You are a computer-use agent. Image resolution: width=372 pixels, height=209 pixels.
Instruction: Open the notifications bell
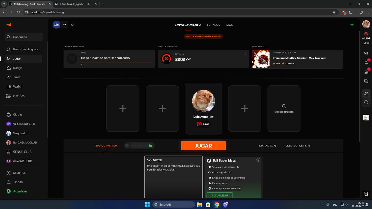[366, 63]
